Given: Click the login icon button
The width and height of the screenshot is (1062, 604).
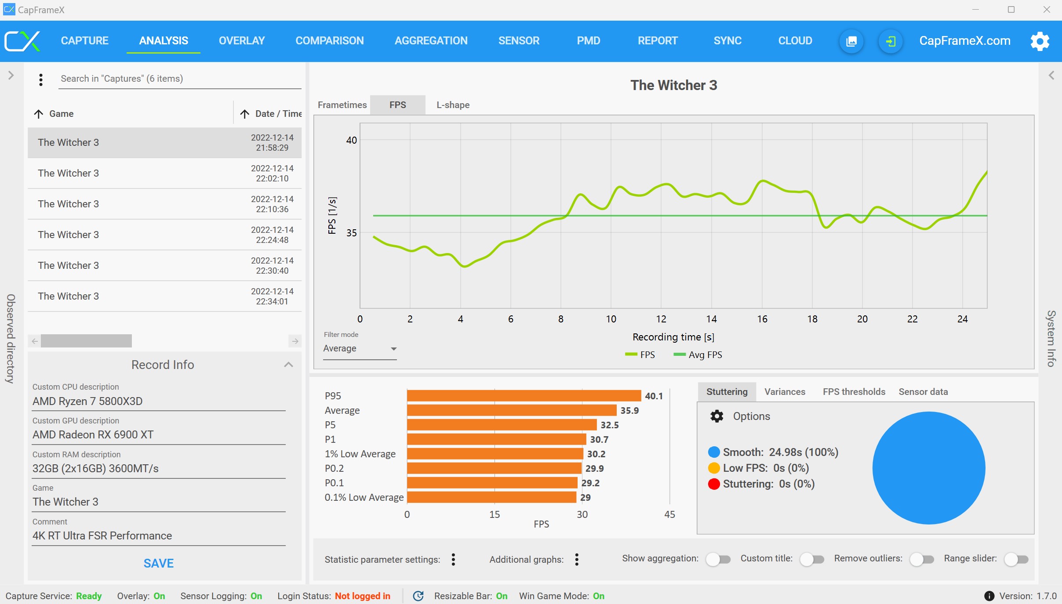Looking at the screenshot, I should 891,41.
